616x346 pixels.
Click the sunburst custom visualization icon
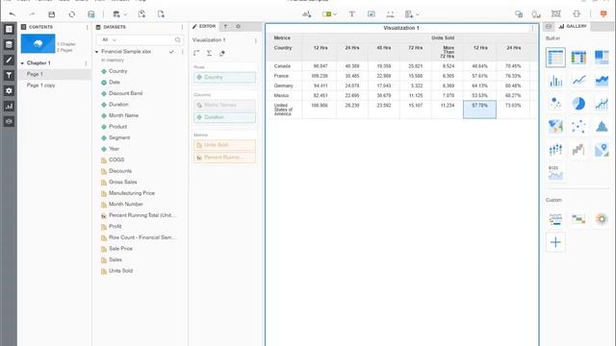click(602, 219)
